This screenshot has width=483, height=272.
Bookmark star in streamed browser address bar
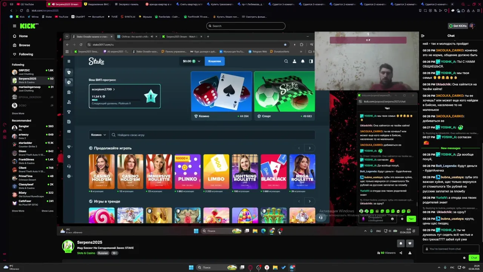285,45
